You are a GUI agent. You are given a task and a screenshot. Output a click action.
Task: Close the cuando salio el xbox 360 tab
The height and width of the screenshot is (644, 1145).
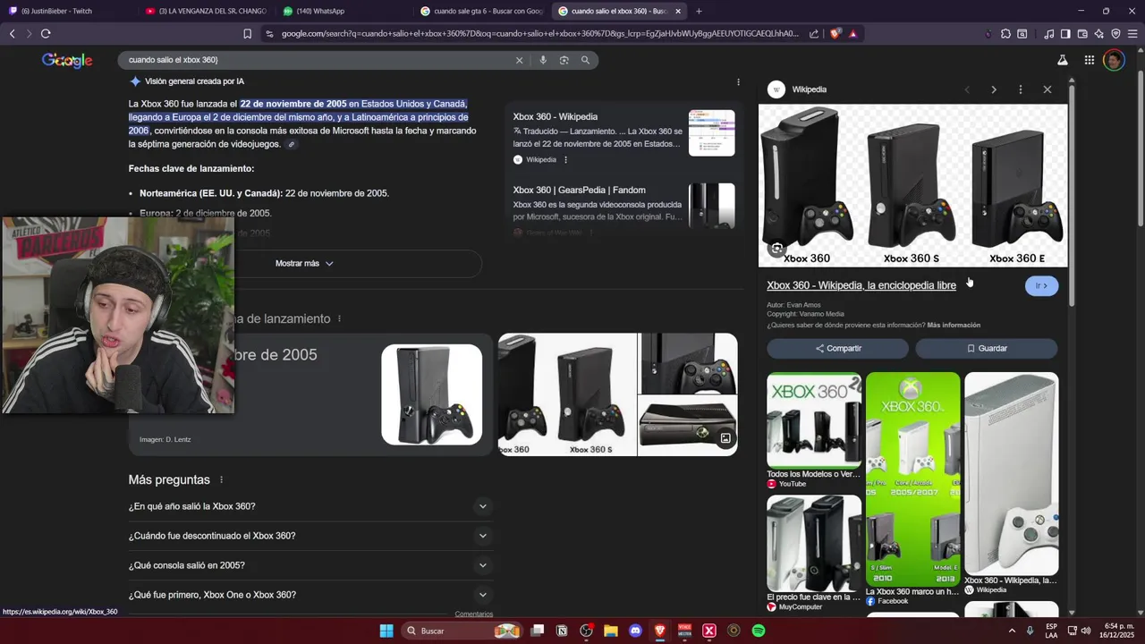(678, 11)
